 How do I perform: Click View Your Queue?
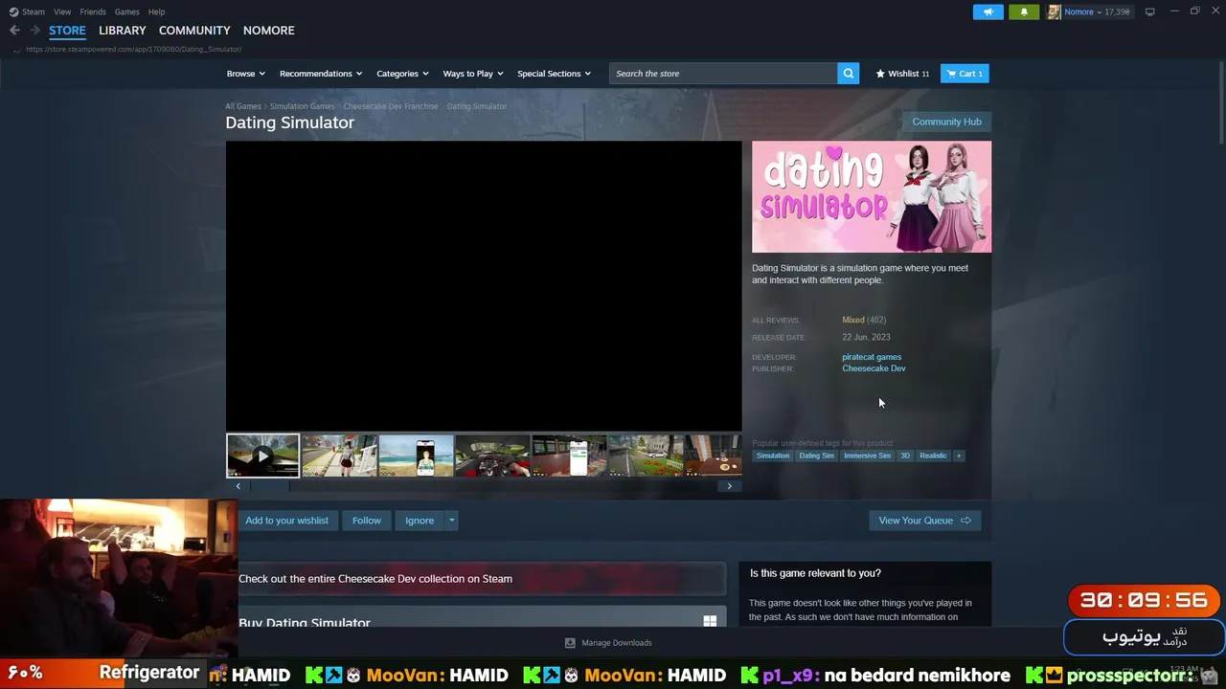tap(924, 521)
